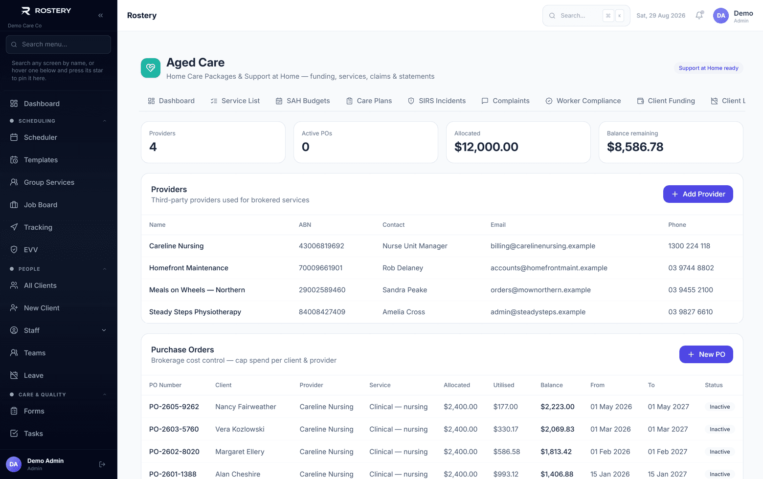Open the Care Plans tab
Screen dimensions: 763x479
369,101
